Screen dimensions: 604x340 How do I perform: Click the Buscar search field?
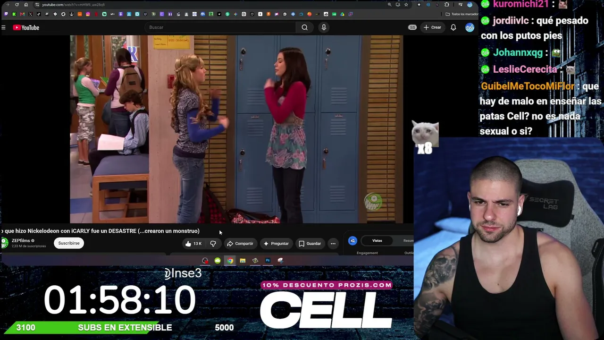[221, 27]
